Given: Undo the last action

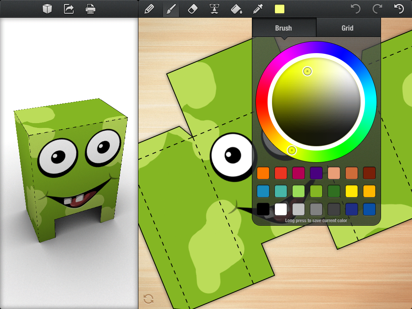Looking at the screenshot, I should point(355,9).
